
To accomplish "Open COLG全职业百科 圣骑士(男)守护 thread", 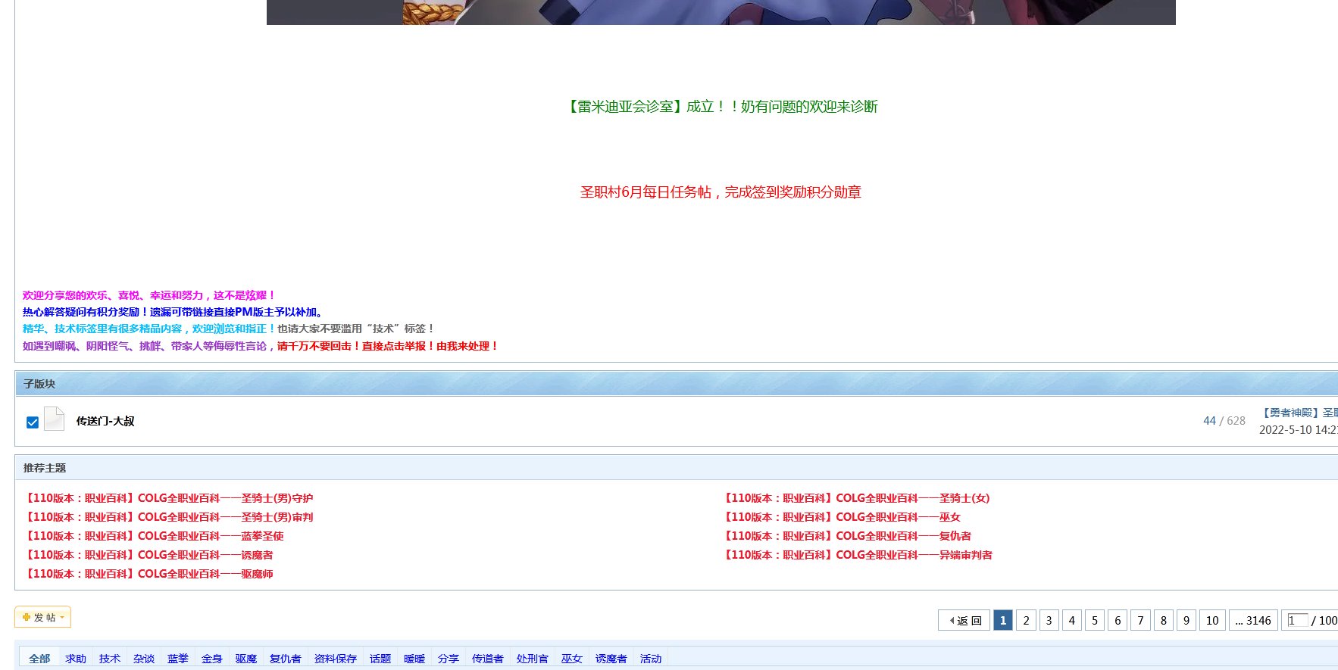I will (169, 498).
